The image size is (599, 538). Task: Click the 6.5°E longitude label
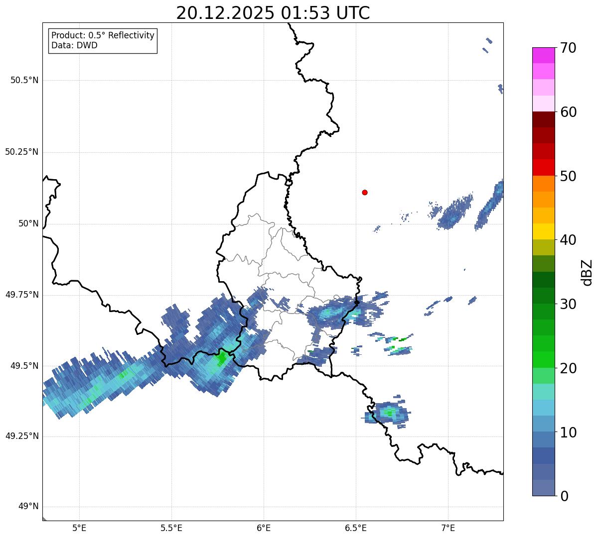tap(356, 528)
